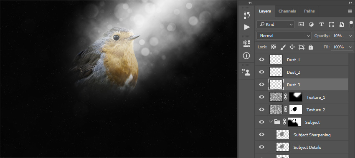Hide the Subject group

[x=261, y=122]
